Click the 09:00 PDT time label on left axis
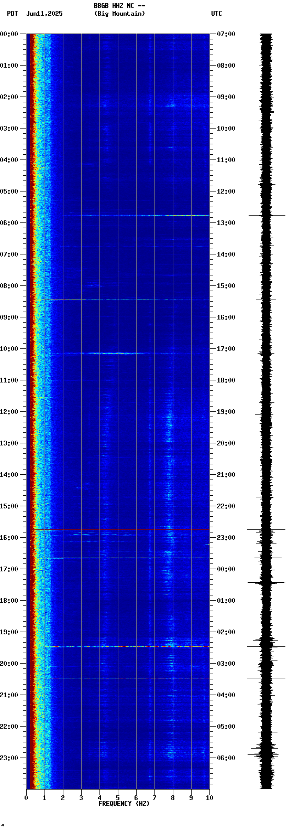This screenshot has width=289, height=831. point(9,317)
